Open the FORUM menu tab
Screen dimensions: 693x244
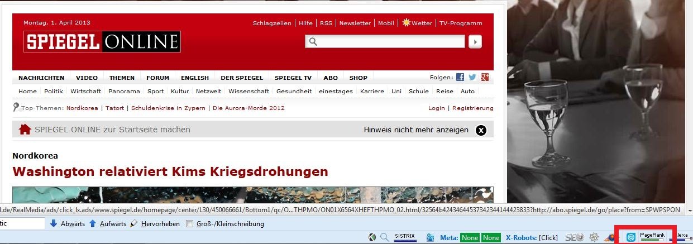coord(158,78)
